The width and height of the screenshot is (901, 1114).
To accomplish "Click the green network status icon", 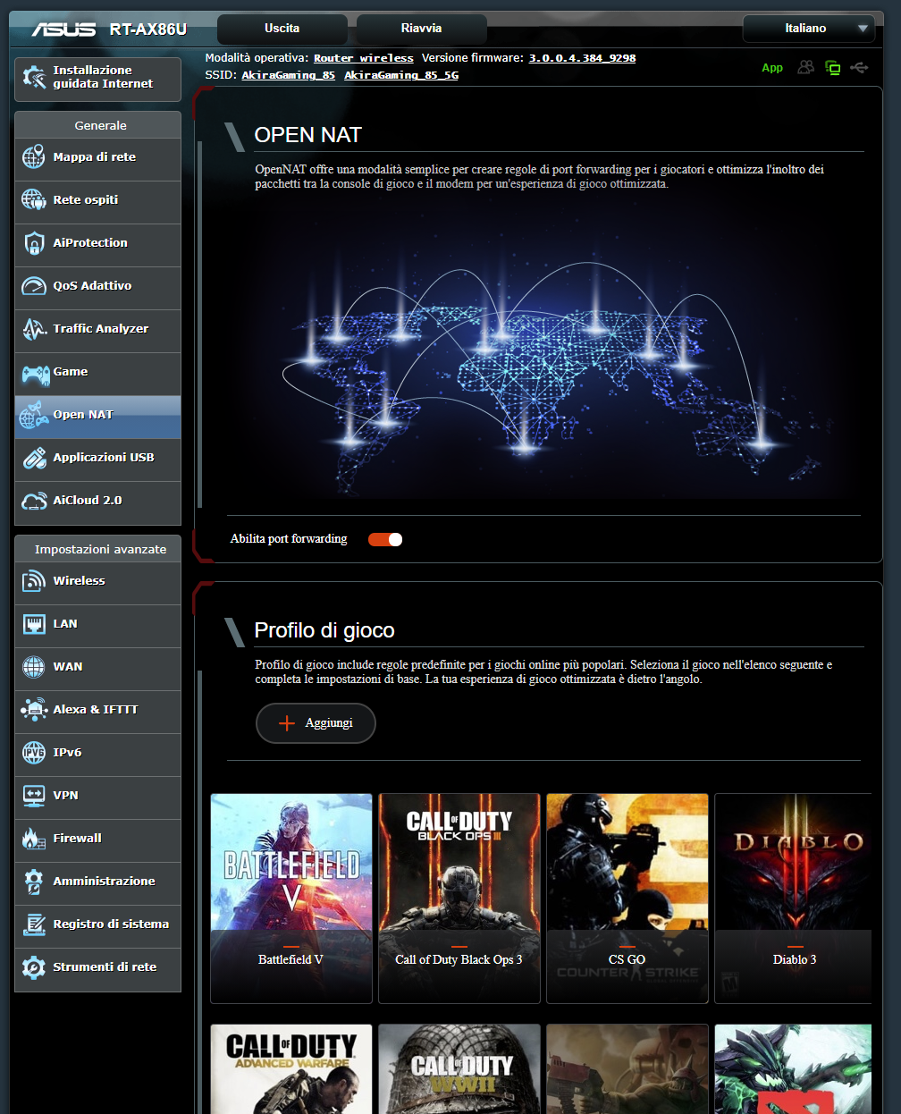I will pos(832,68).
